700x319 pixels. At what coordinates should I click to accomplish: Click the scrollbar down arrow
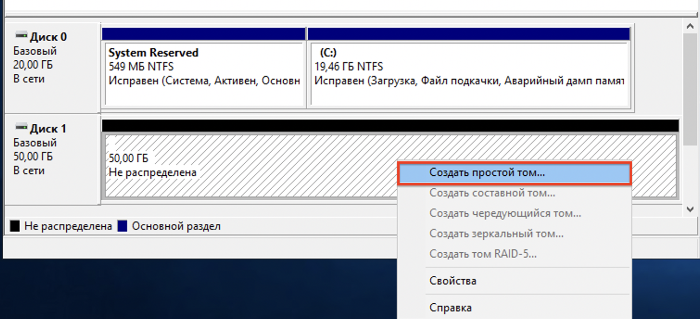point(690,210)
